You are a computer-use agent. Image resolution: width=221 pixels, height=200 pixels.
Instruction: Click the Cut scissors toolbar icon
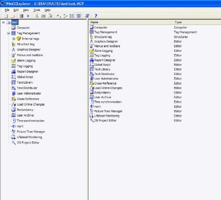click(37, 16)
